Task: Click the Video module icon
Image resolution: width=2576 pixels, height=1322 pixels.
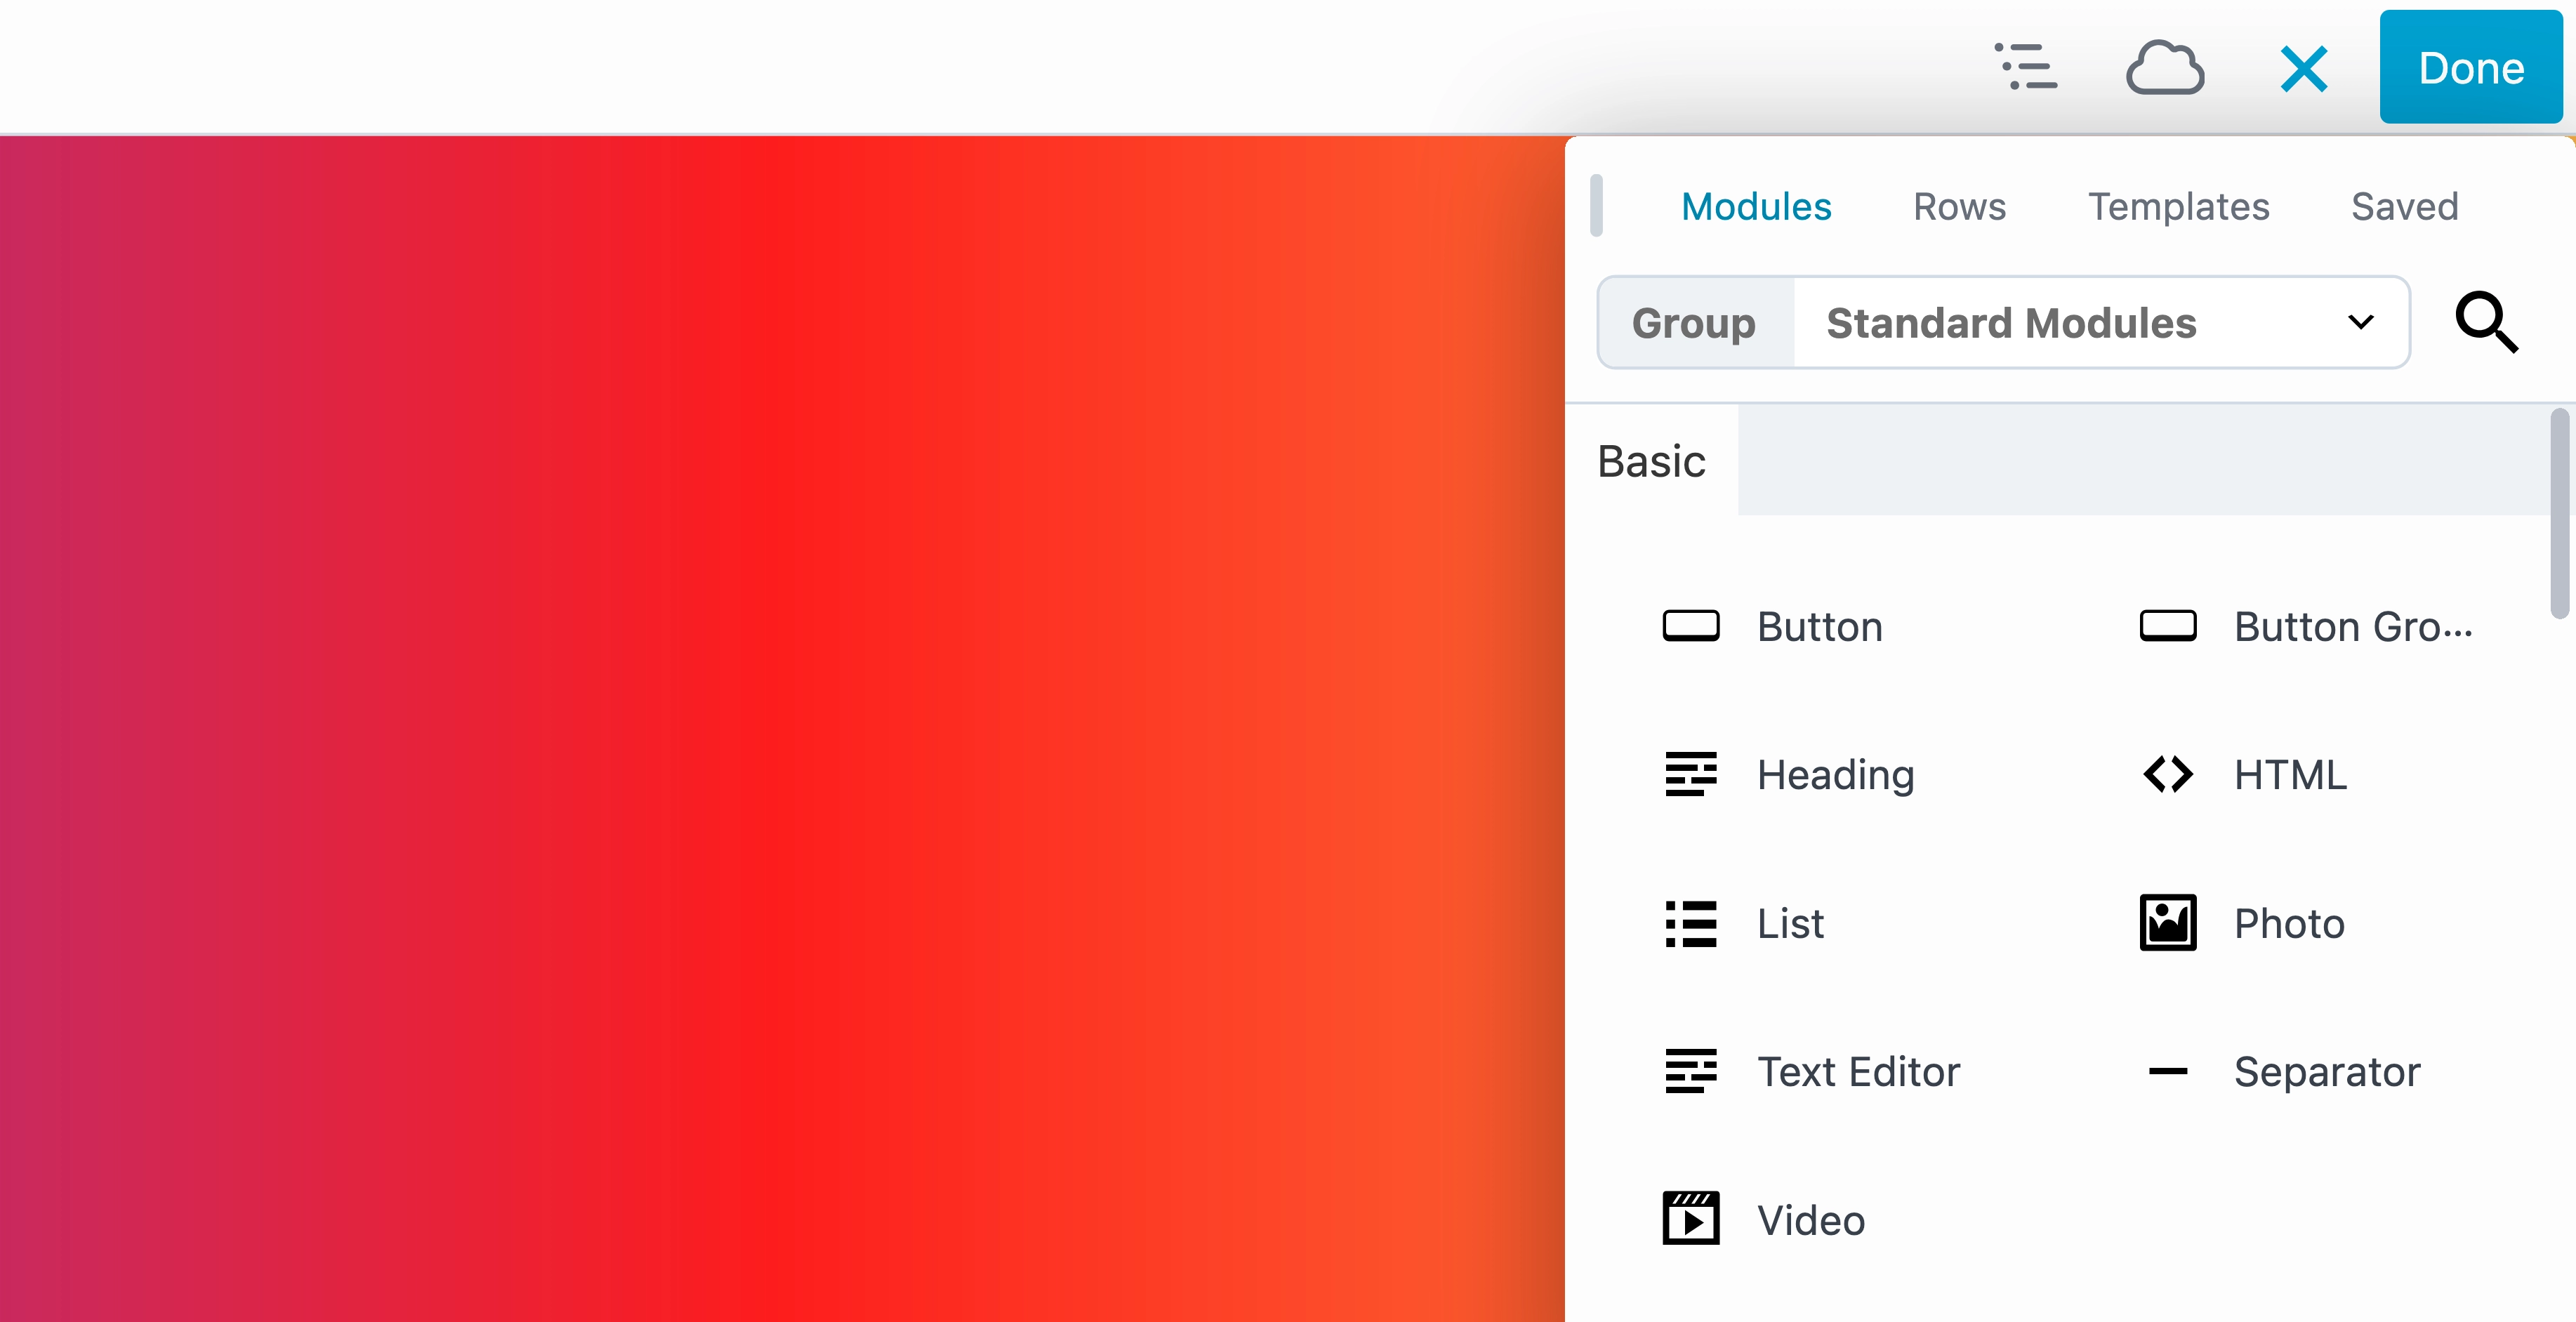Action: (x=1691, y=1219)
